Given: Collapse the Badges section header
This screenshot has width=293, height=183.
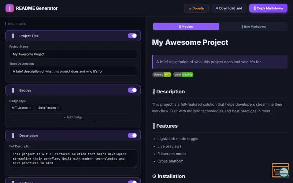Looking at the screenshot, I should click(73, 90).
